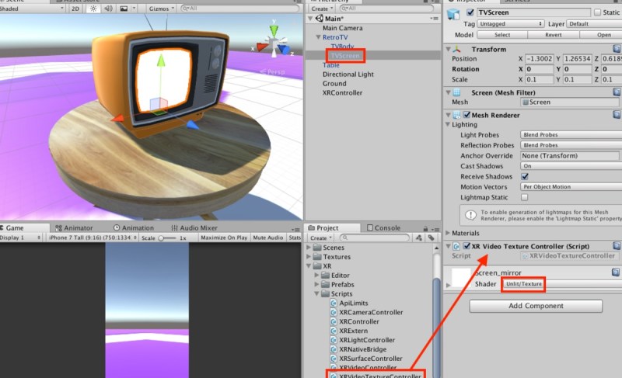Adjust the Game view Scale slider
Screen dimensions: 622x378
166,238
